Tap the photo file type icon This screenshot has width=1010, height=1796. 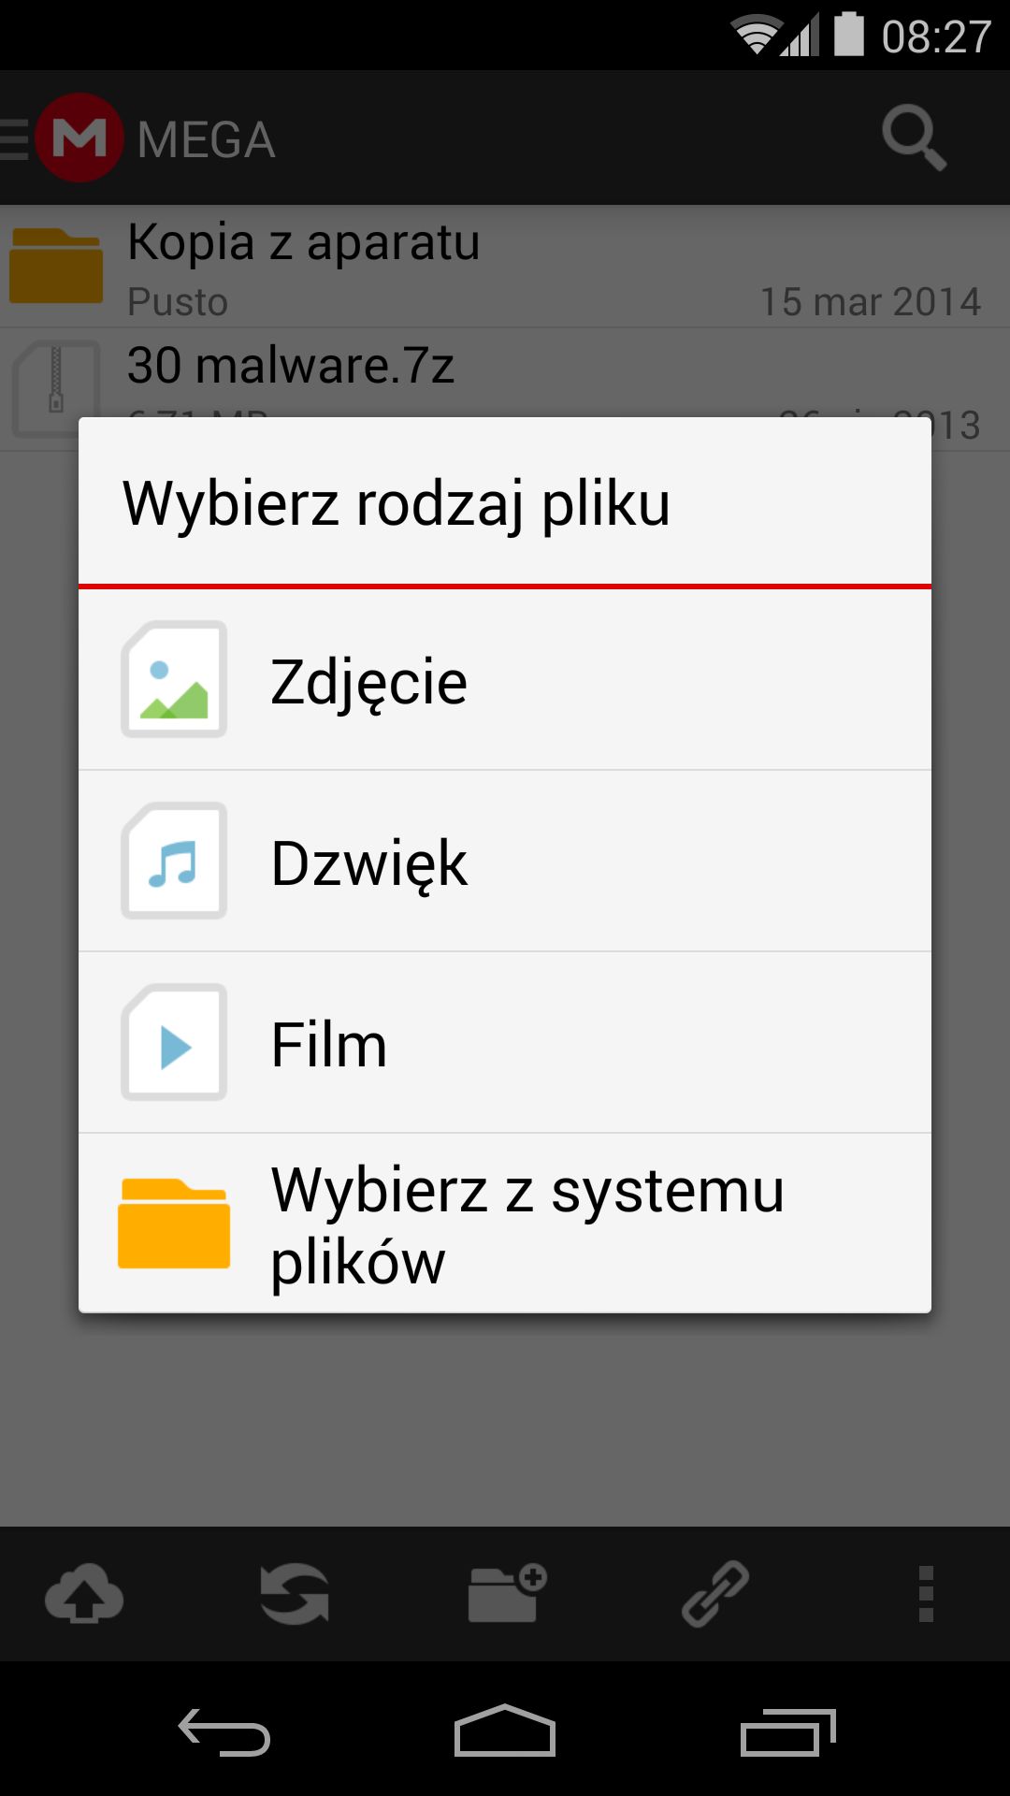point(174,680)
